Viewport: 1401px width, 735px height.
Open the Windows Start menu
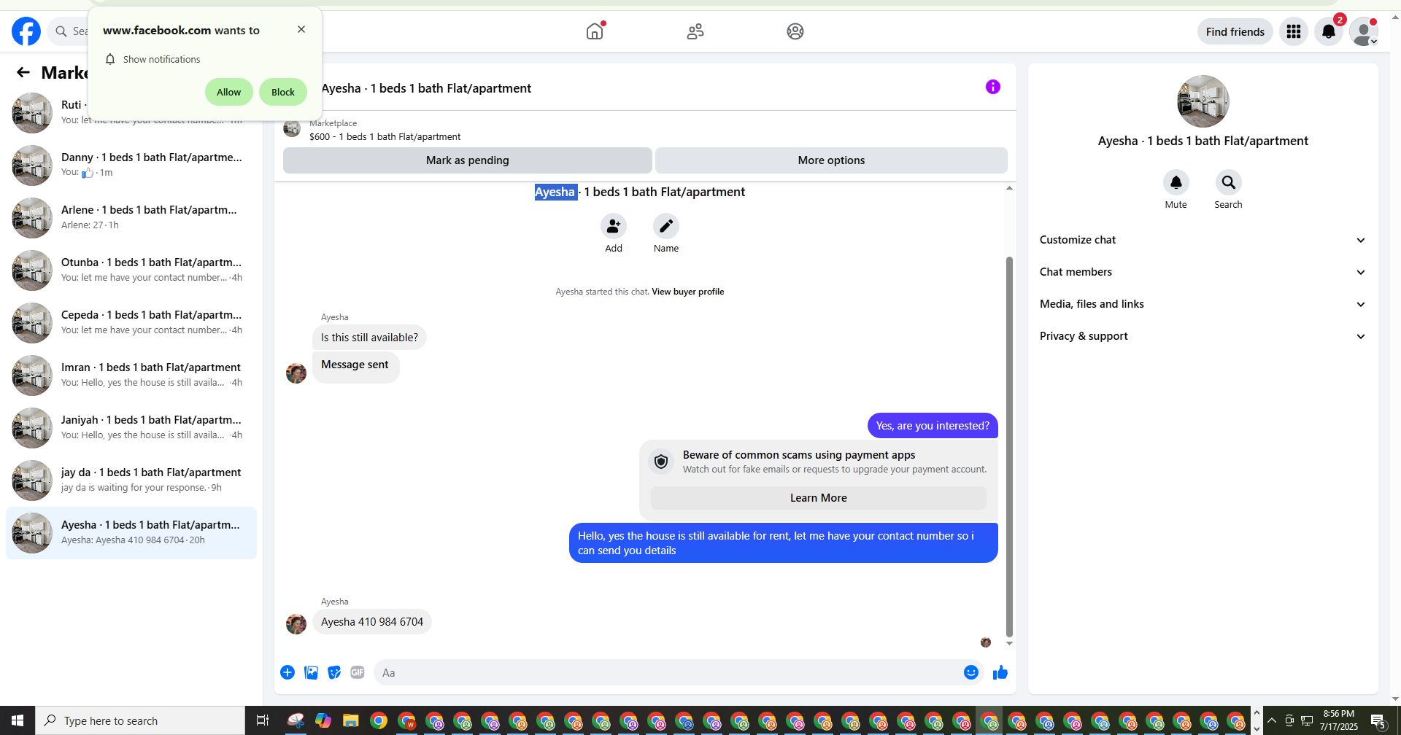coord(18,720)
